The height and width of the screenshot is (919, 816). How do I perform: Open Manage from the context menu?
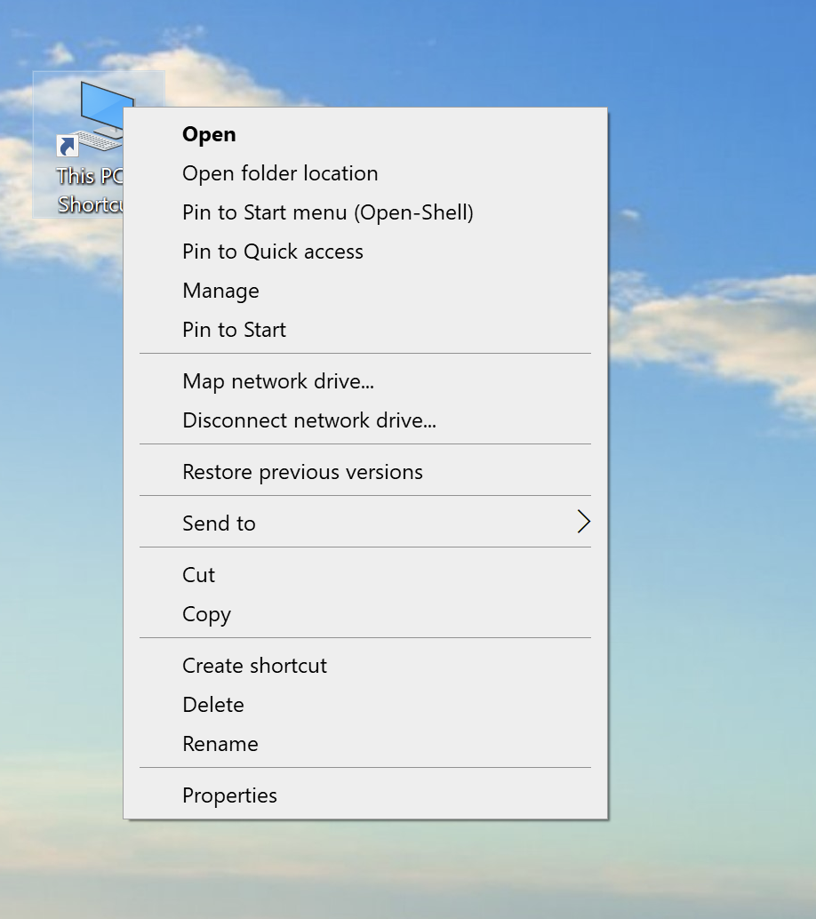pos(220,291)
